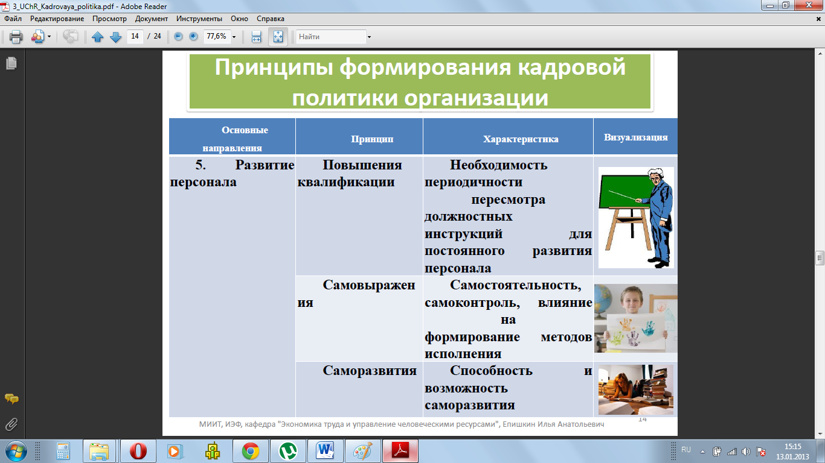This screenshot has width=825, height=463.
Task: Select the fit width scrolling mode icon
Action: coord(256,37)
